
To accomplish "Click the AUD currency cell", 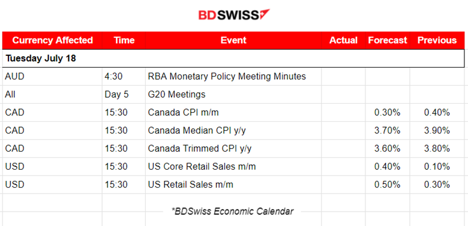I will 52,77.
